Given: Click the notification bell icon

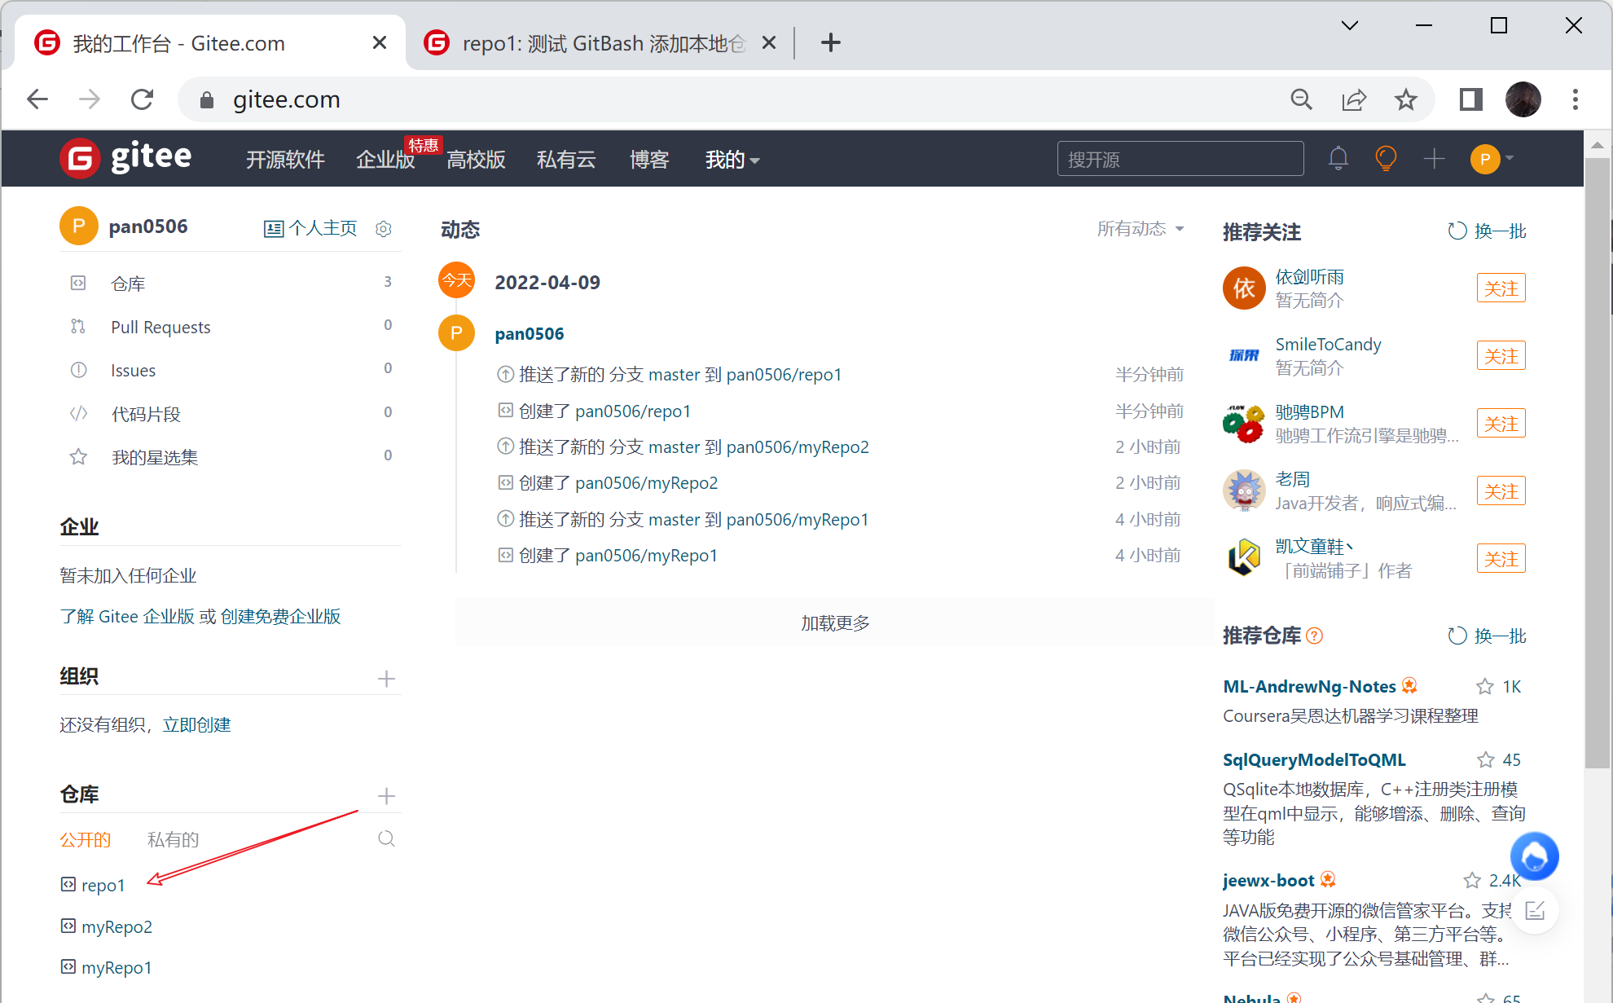Looking at the screenshot, I should coord(1338,158).
